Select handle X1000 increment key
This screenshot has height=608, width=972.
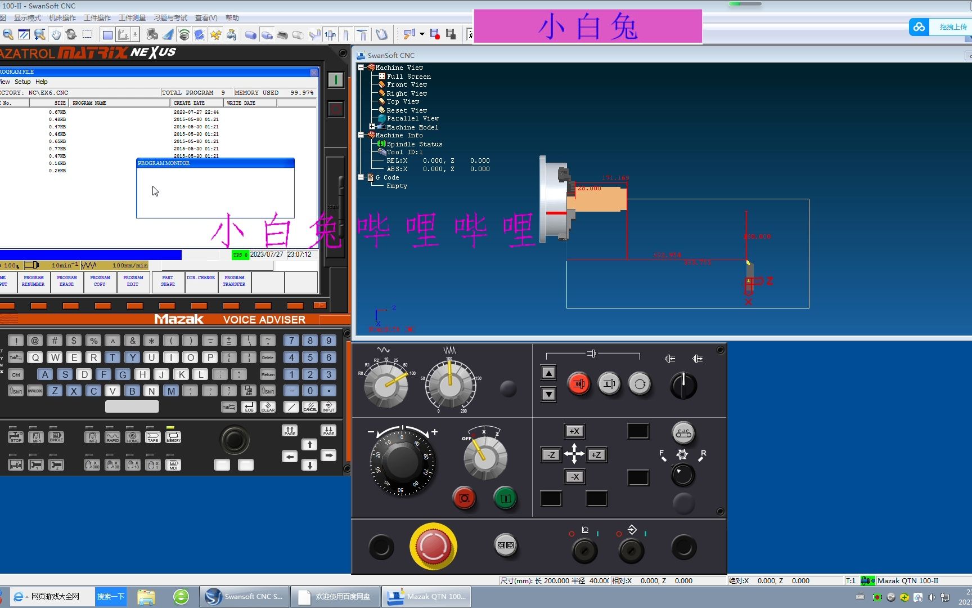coord(92,464)
